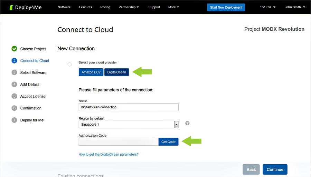Click step 4 Add Details number icon
Viewport: 311px width, 177px height.
(x=14, y=85)
